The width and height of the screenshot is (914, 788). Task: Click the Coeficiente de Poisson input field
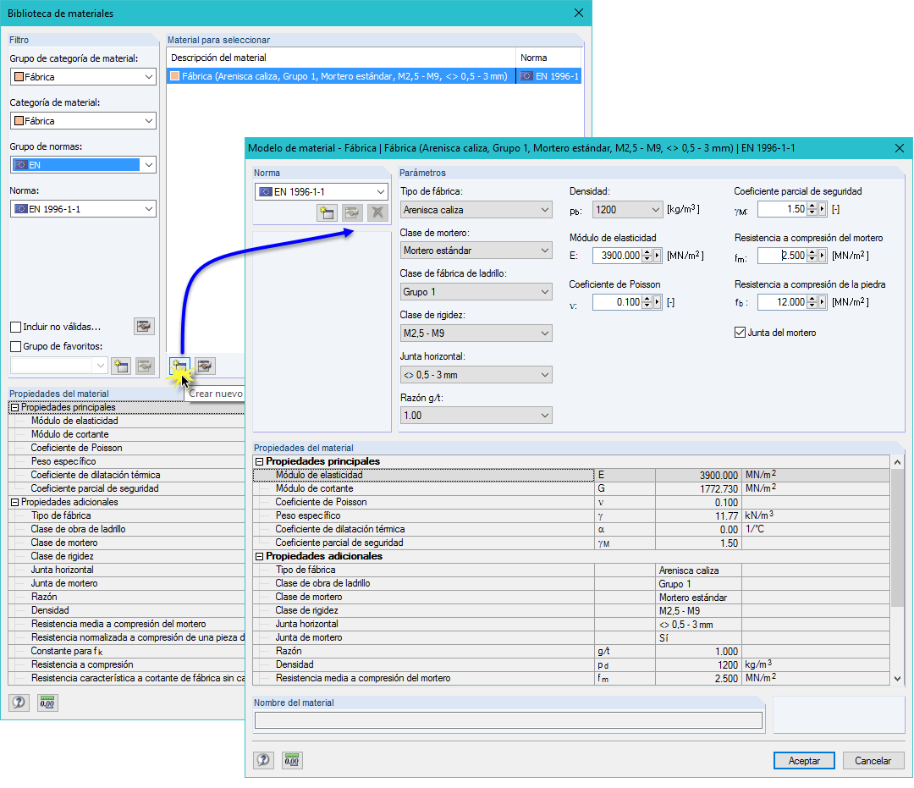pyautogui.click(x=618, y=302)
